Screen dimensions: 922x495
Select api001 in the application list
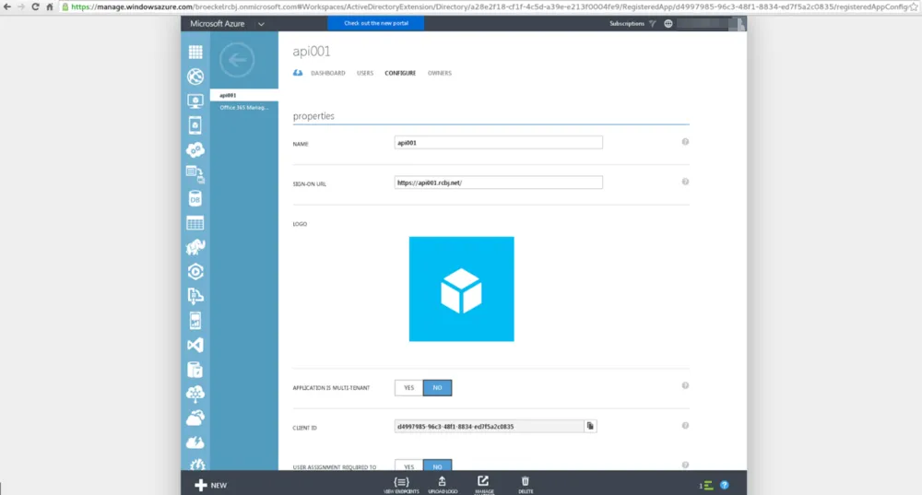coord(244,95)
